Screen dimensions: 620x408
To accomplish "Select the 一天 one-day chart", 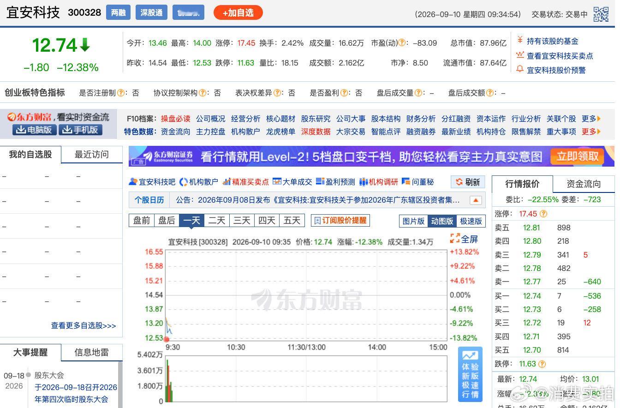I will [191, 221].
